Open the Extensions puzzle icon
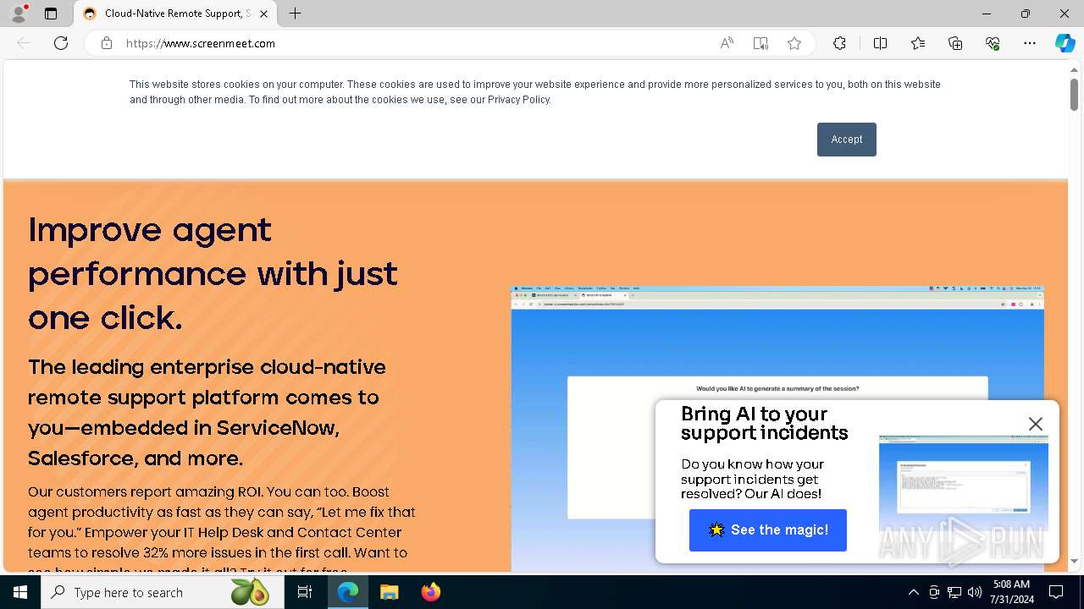1084x609 pixels. point(839,43)
